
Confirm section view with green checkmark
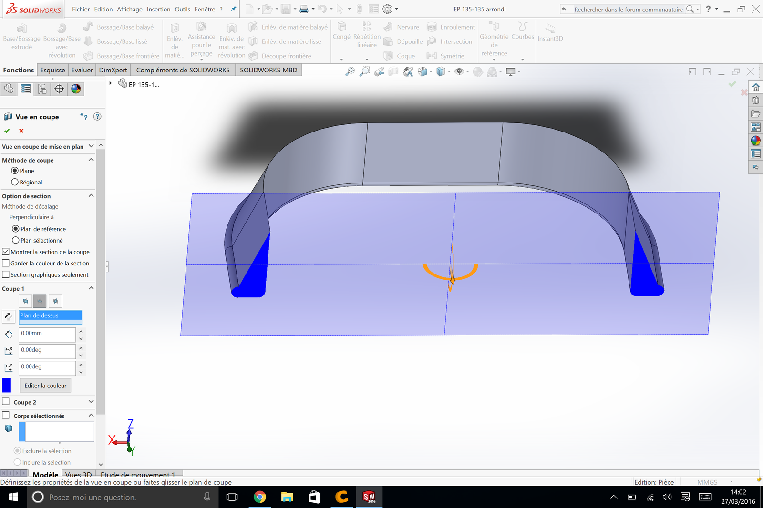[x=7, y=131]
